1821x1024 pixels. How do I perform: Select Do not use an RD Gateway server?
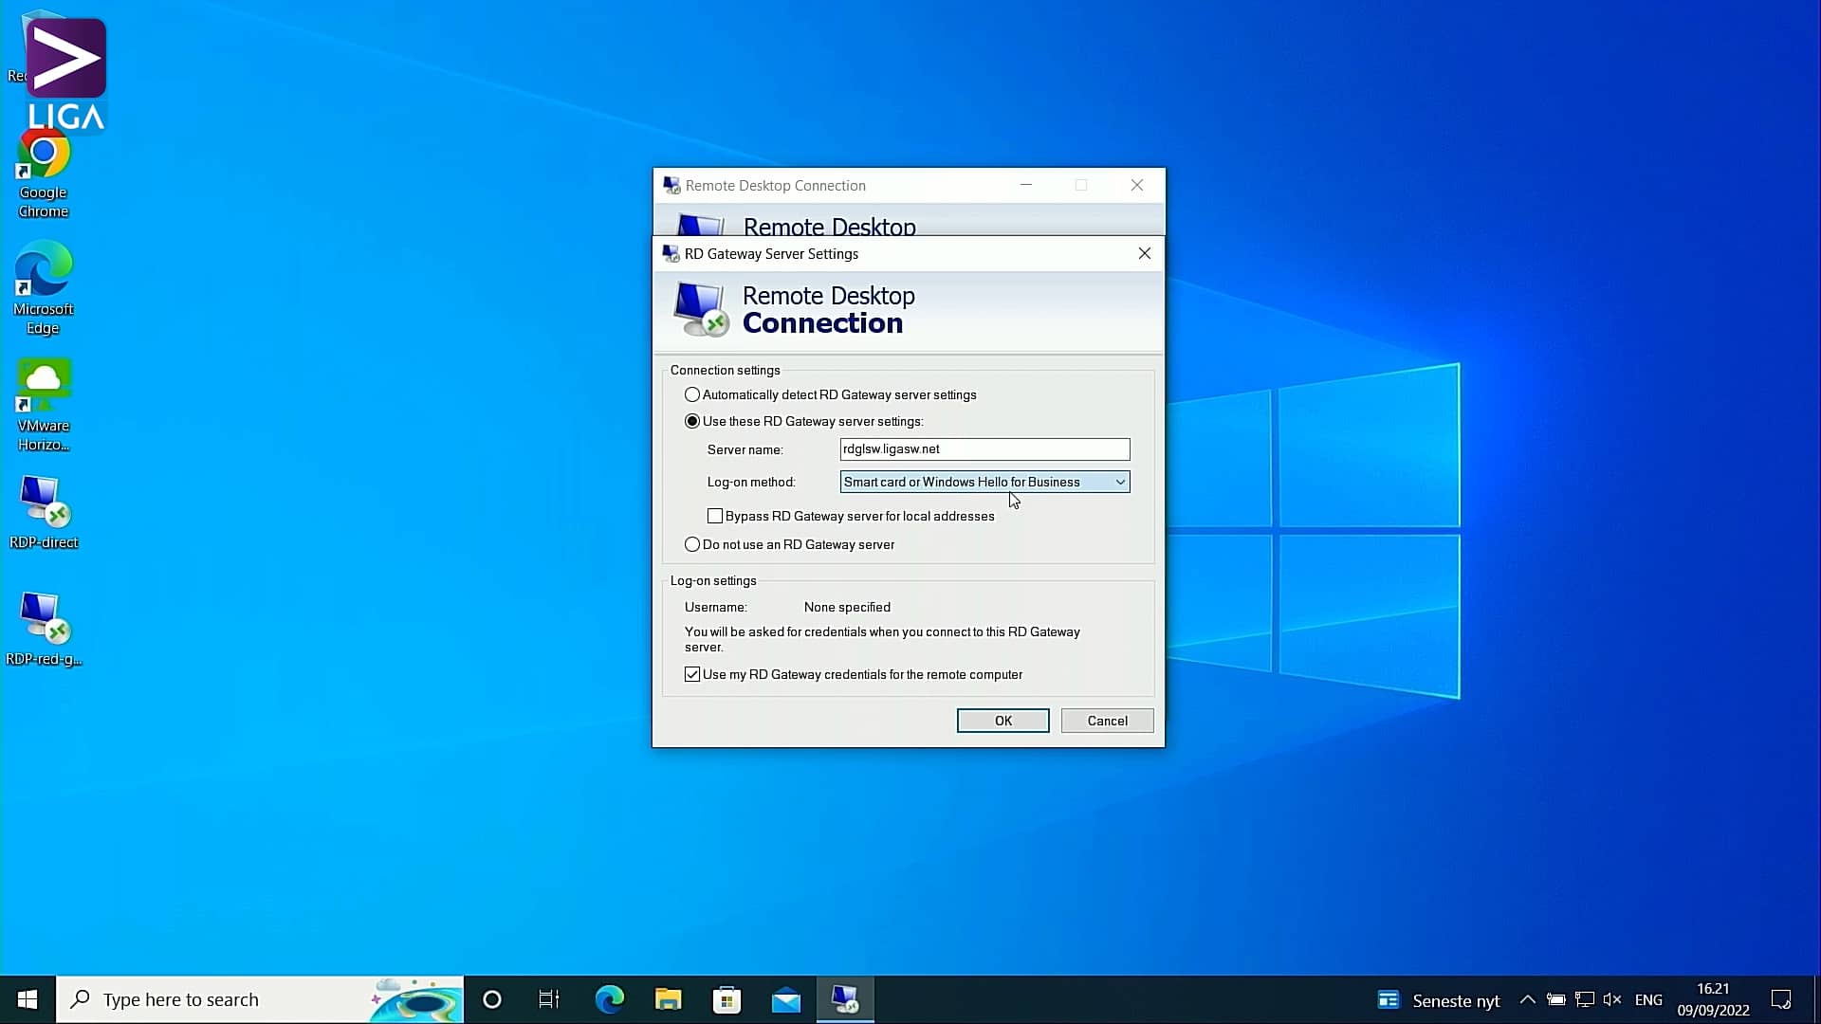pos(692,544)
